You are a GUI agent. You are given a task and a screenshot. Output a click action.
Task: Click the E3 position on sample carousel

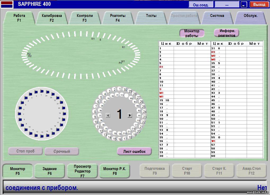[138, 106]
